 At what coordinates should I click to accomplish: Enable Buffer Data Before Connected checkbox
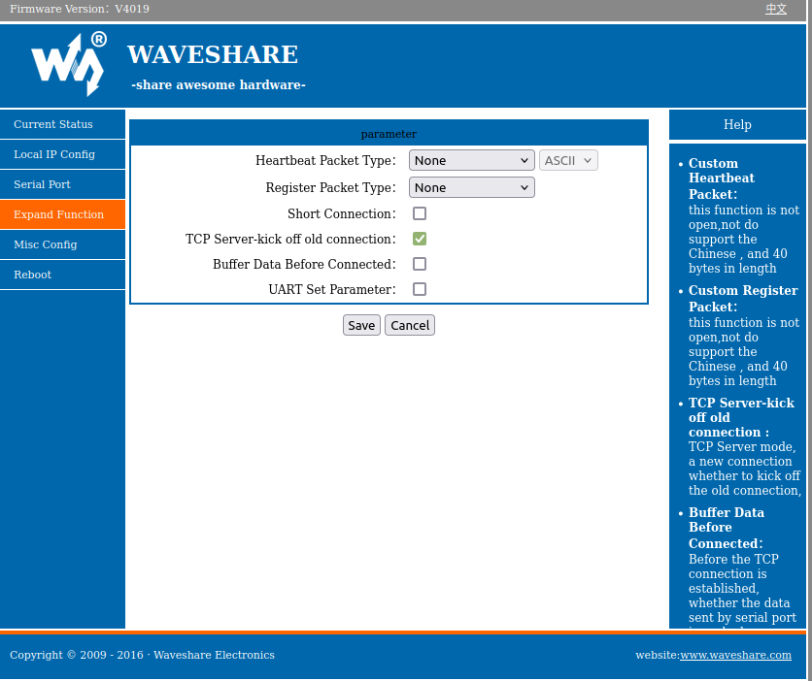(420, 264)
